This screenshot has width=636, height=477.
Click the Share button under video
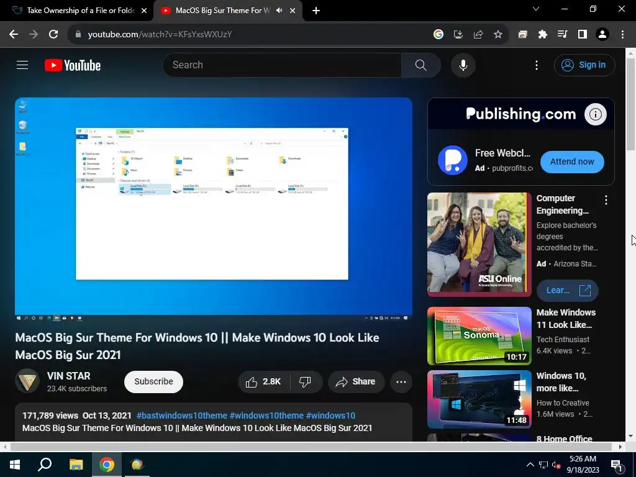point(356,382)
